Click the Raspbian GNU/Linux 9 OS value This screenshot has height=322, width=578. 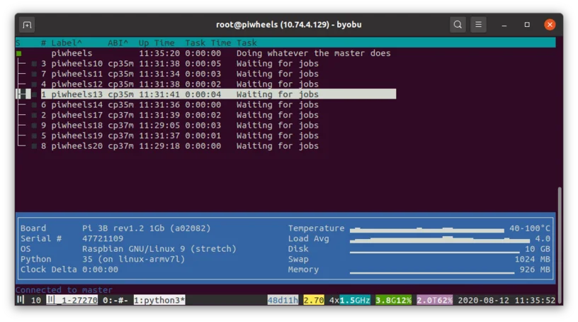tap(159, 249)
